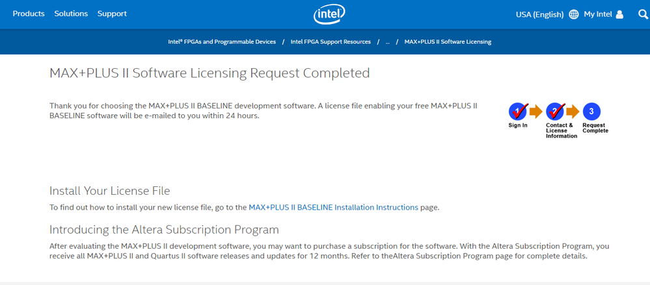Click the Sign In step 1 circle
Image resolution: width=650 pixels, height=285 pixels.
[x=518, y=112]
